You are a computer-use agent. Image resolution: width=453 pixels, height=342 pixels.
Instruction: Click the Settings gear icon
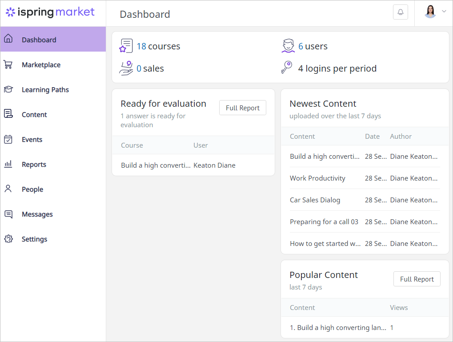(8, 239)
